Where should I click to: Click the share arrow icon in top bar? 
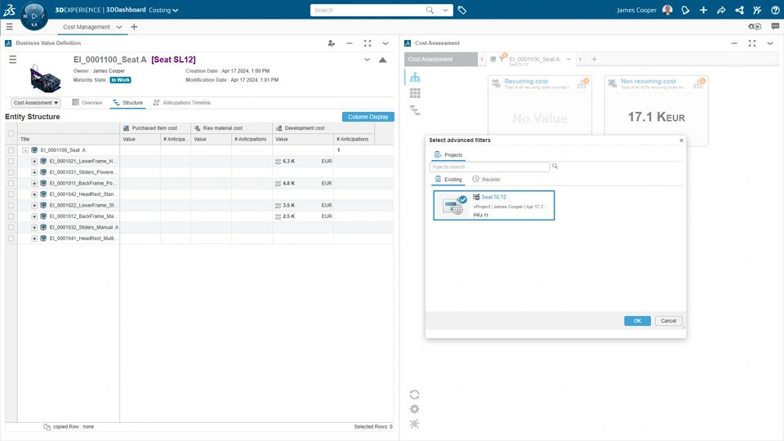[721, 10]
